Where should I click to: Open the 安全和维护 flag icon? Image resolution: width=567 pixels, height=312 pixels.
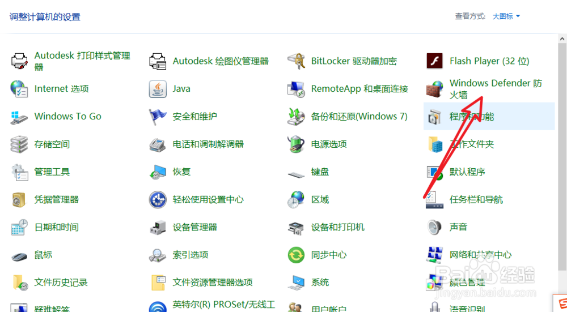(x=158, y=117)
